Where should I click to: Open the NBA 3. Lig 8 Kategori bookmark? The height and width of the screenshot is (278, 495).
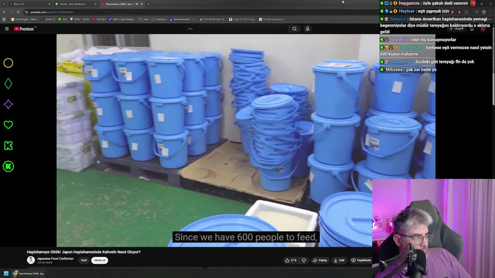coord(122,19)
